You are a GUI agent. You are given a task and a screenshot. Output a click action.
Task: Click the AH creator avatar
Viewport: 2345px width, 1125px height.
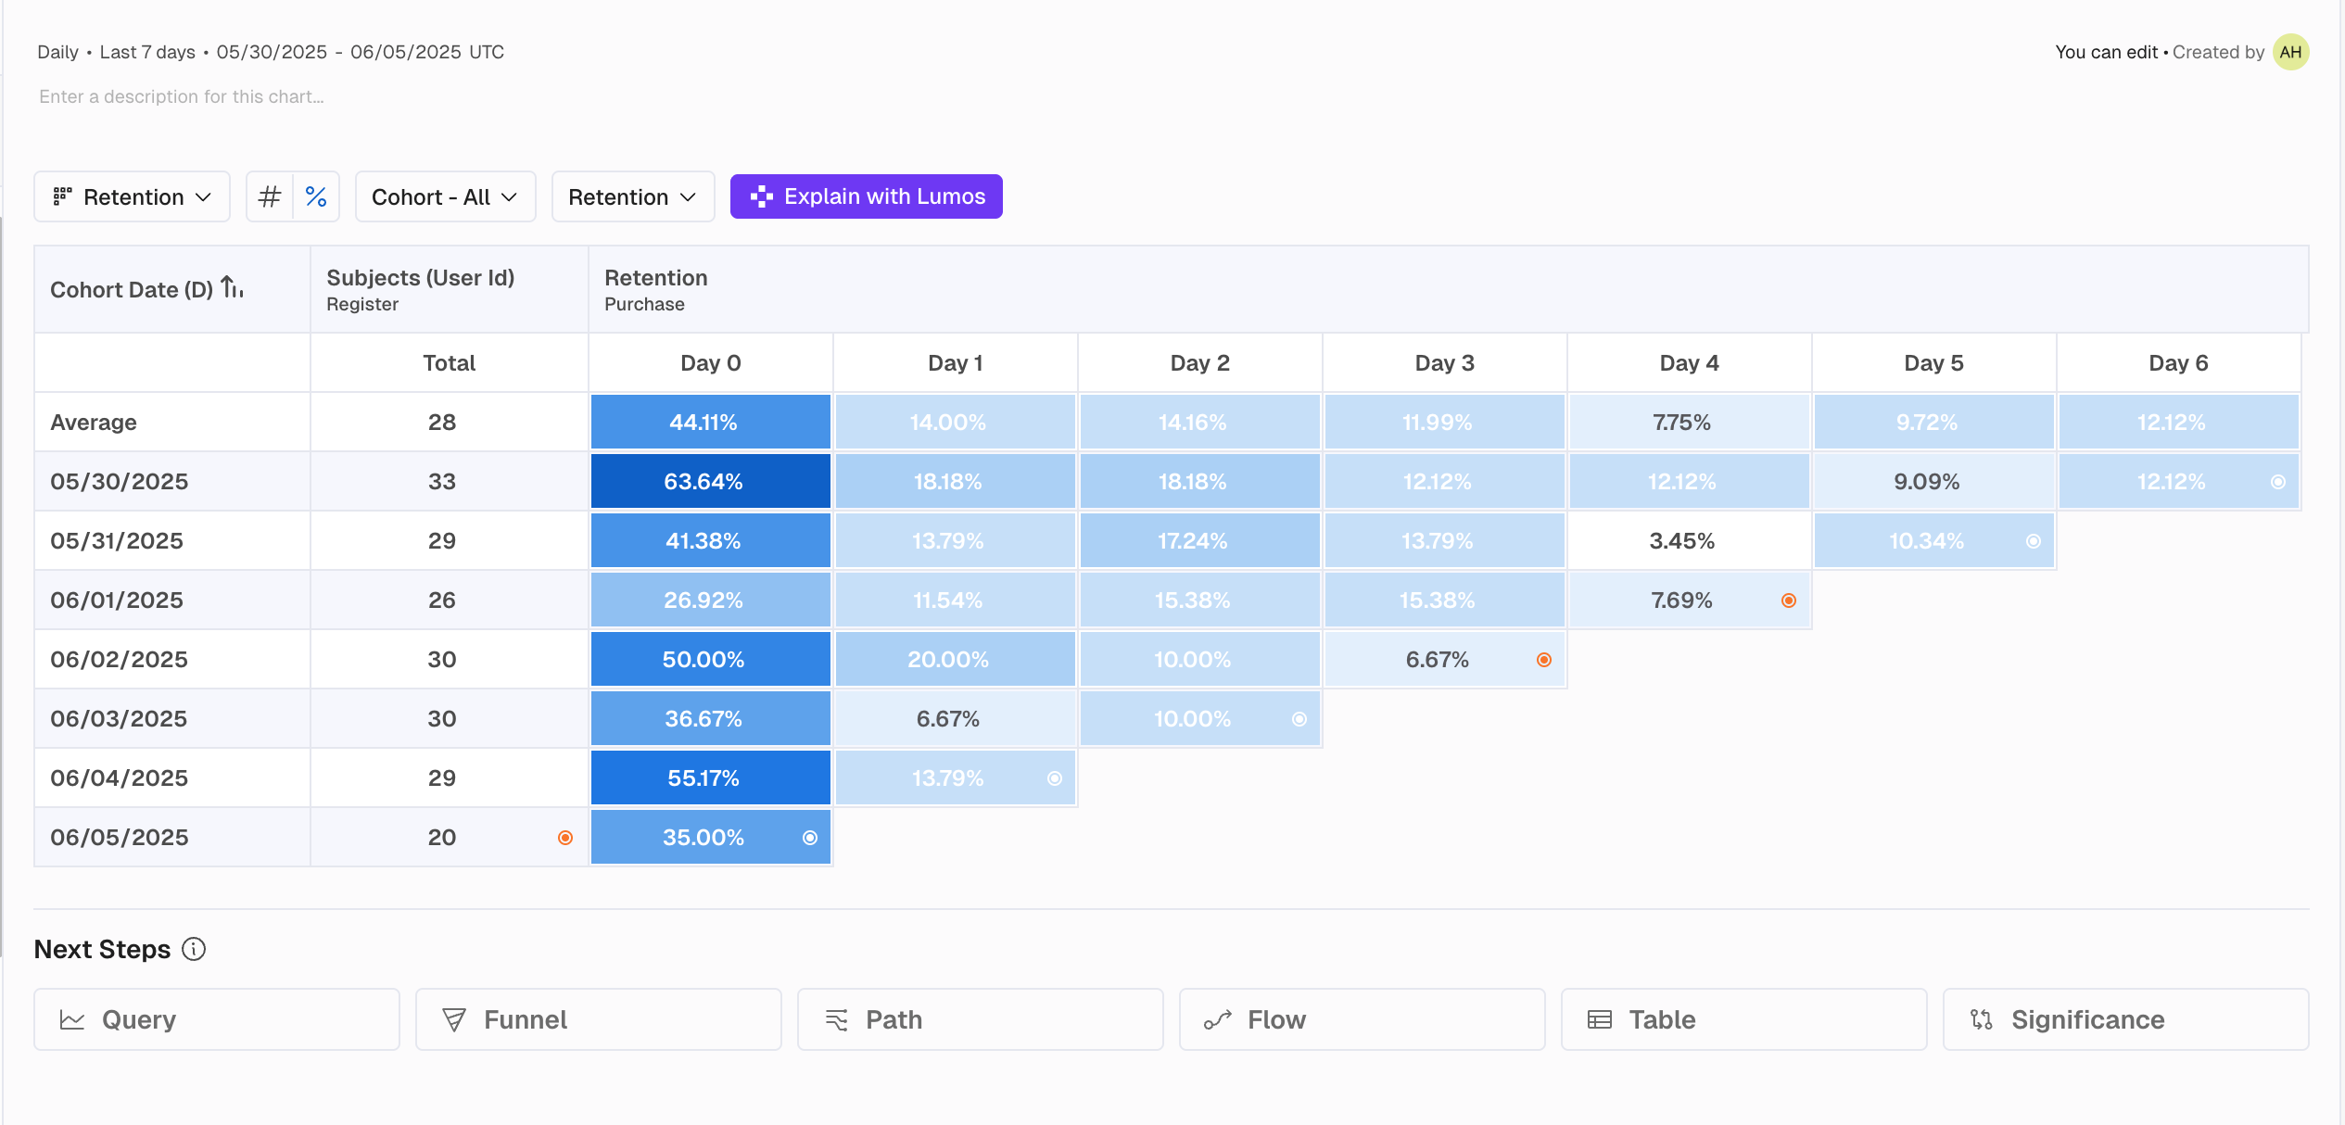pyautogui.click(x=2290, y=52)
